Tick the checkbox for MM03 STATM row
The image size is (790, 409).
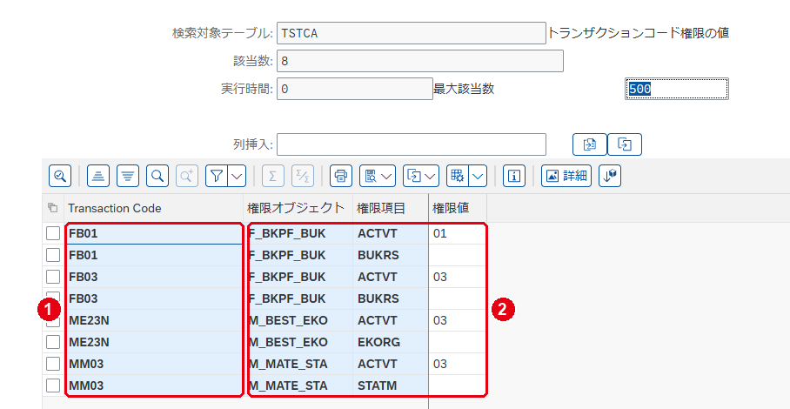(x=53, y=386)
